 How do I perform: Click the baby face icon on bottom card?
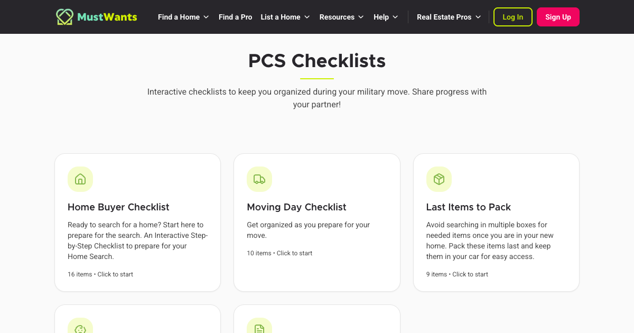point(80,329)
